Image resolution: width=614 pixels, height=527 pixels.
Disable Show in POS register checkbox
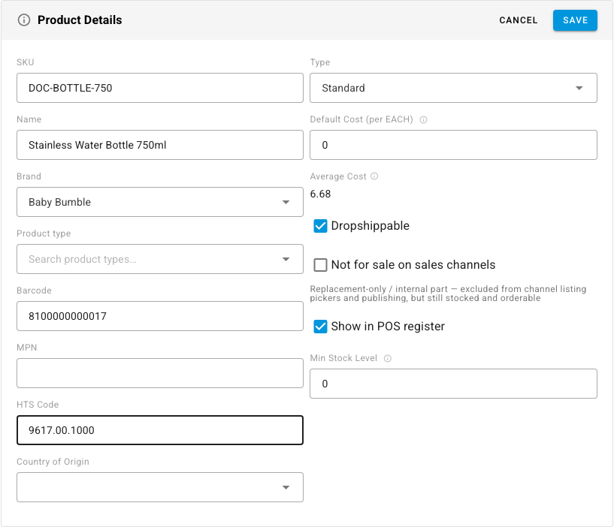coord(320,327)
